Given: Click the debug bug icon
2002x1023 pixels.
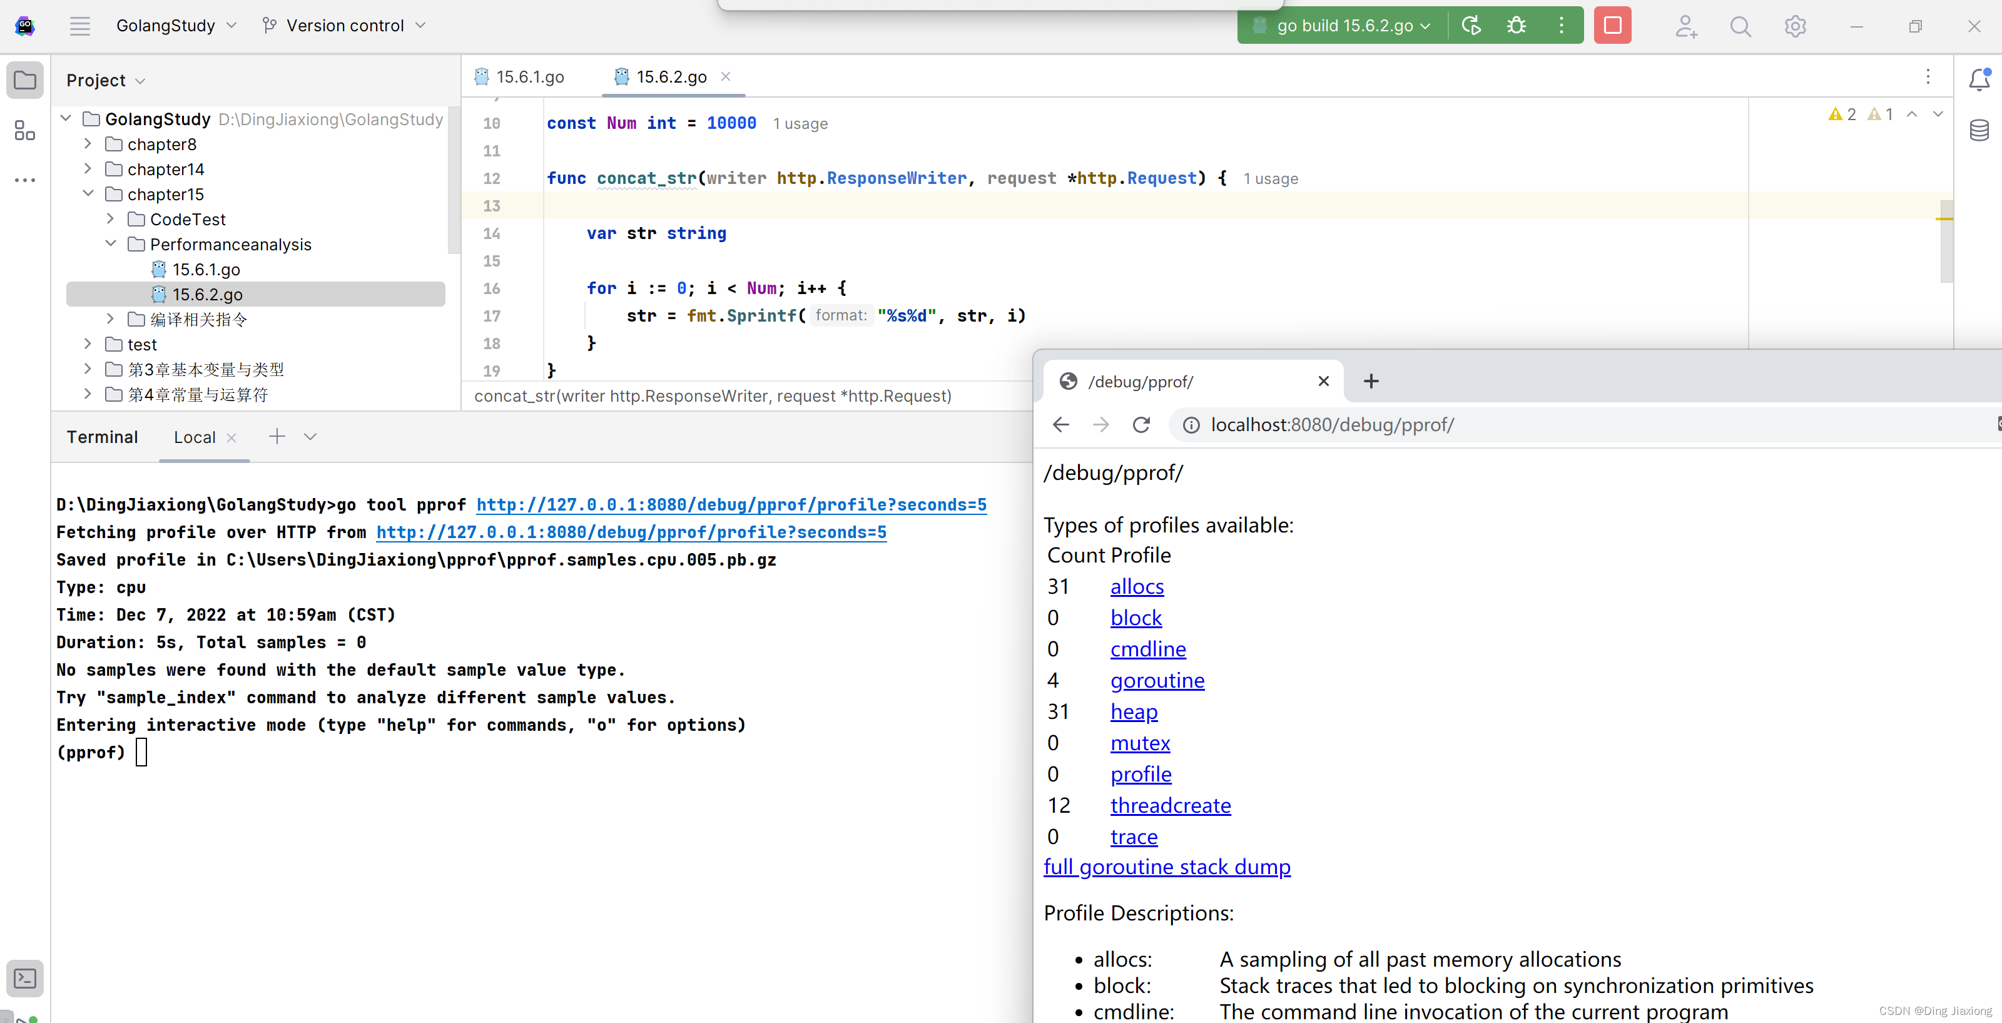Looking at the screenshot, I should (1515, 26).
